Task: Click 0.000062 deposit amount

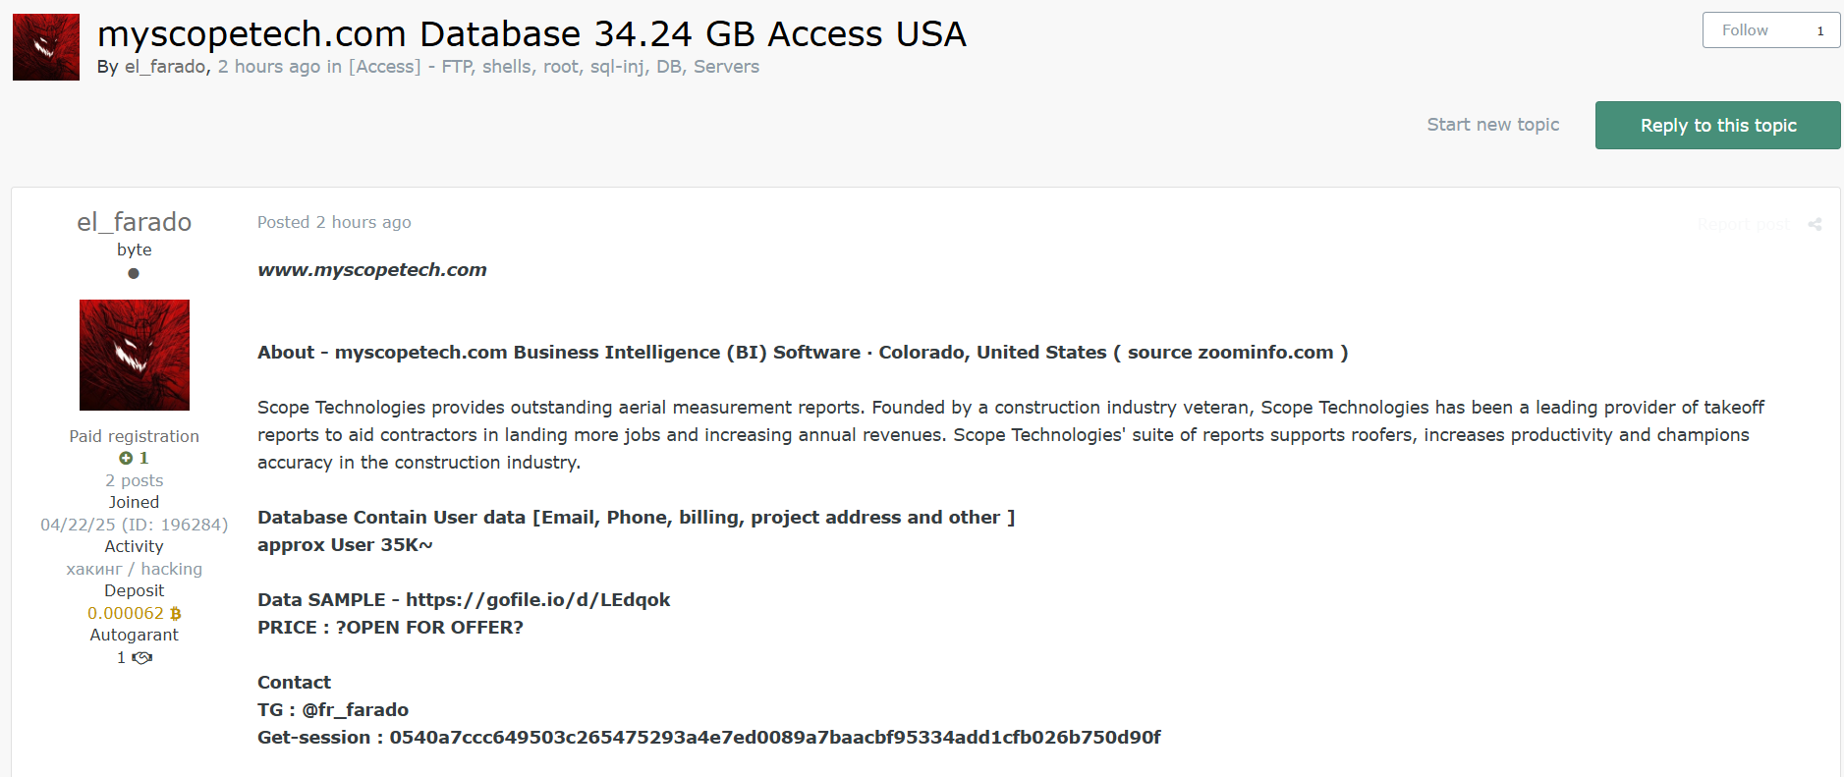Action: point(126,614)
